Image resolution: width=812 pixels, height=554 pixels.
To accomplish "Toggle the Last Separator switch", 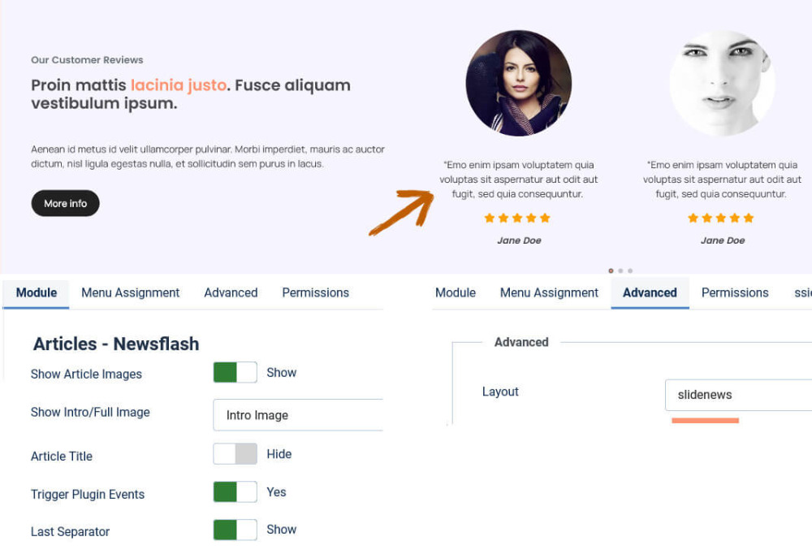I will click(x=235, y=530).
